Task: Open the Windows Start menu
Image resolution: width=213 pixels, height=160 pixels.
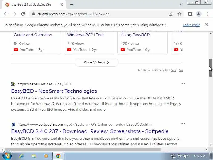Action: pyautogui.click(x=7, y=156)
